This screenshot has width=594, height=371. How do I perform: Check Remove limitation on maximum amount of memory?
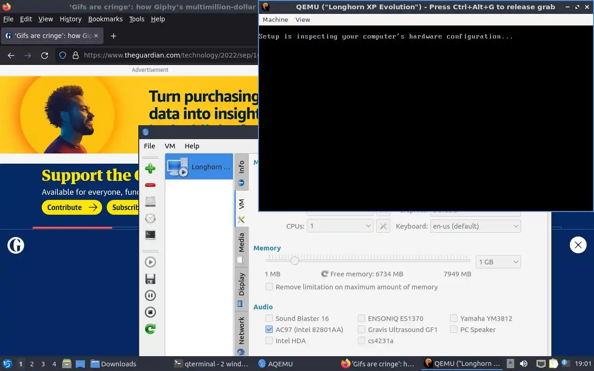[x=269, y=287]
